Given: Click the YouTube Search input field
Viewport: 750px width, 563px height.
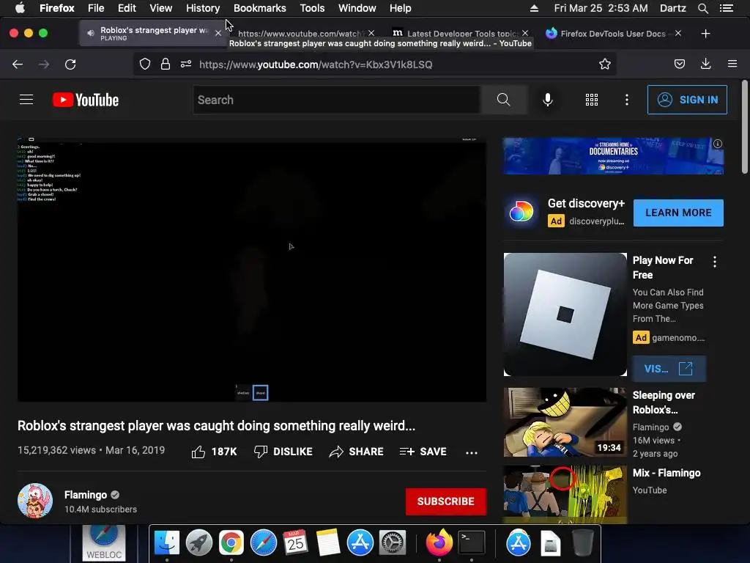Looking at the screenshot, I should pos(337,100).
